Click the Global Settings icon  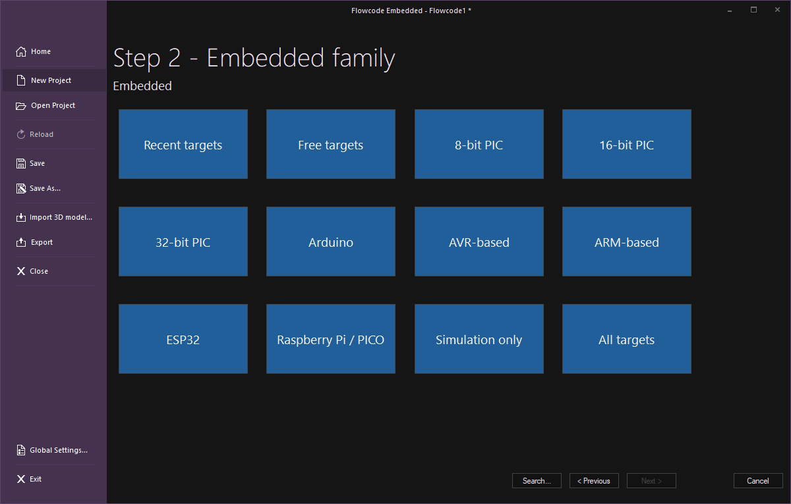pyautogui.click(x=21, y=450)
